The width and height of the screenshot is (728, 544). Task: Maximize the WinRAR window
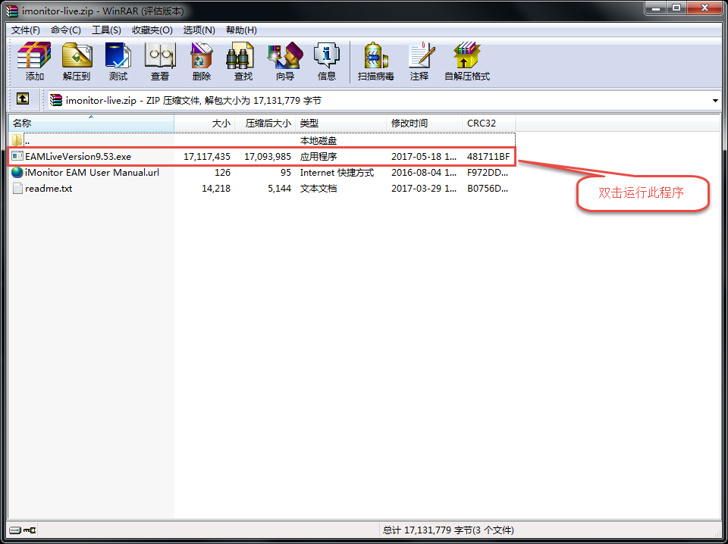tap(676, 8)
